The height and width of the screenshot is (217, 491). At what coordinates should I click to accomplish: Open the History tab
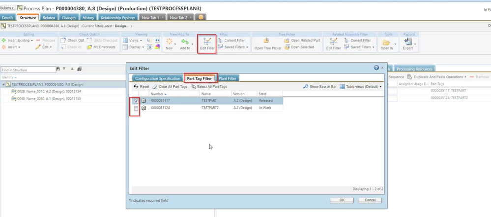tap(88, 18)
